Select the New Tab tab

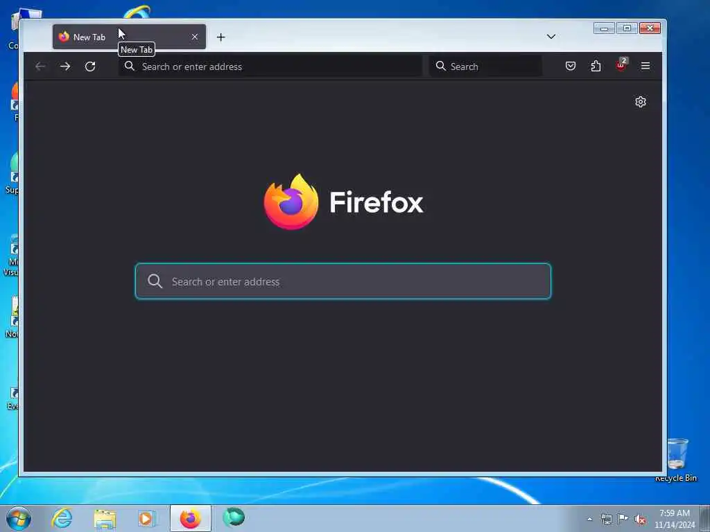coord(129,37)
